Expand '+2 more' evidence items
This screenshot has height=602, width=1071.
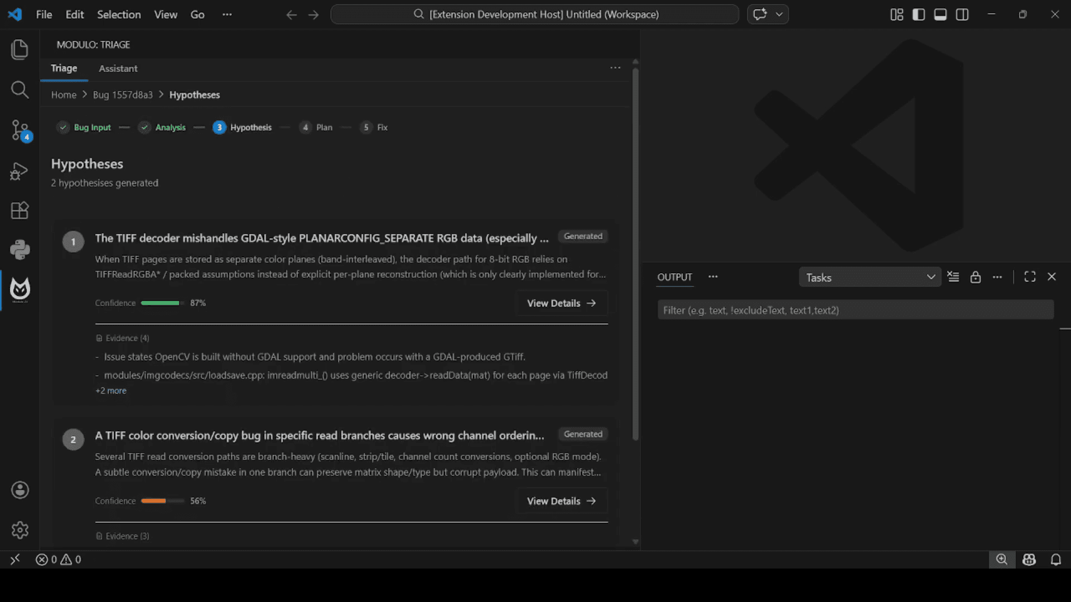click(x=111, y=391)
